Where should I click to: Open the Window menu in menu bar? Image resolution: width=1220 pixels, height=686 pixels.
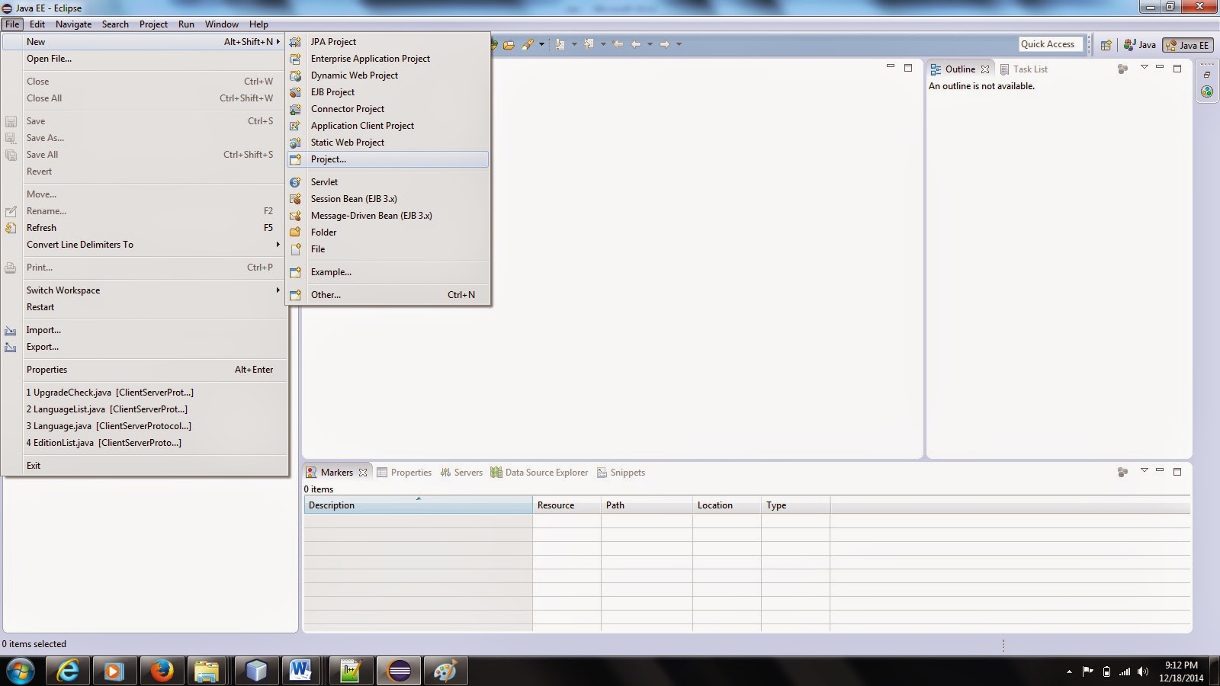(221, 24)
